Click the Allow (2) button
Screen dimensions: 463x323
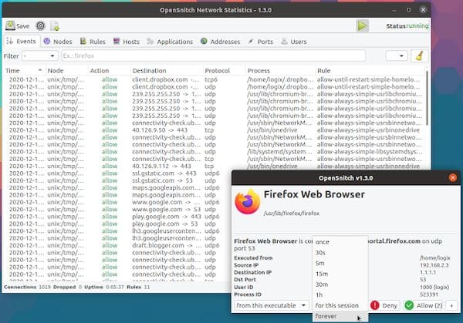tap(424, 305)
